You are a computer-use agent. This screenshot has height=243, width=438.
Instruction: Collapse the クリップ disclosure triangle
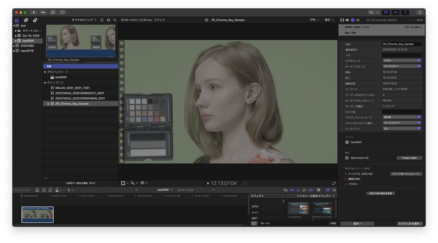45,82
